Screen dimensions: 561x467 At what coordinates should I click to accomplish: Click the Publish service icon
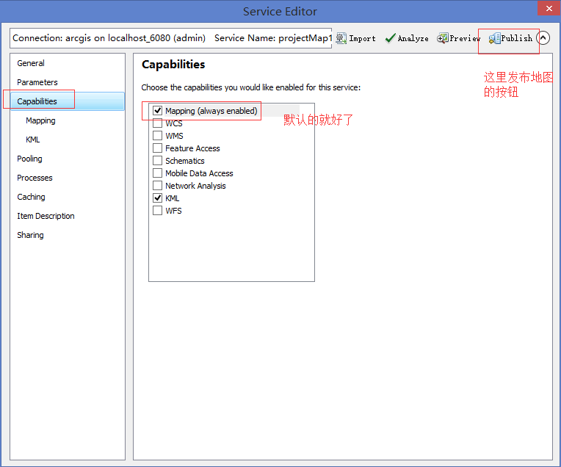click(x=494, y=38)
